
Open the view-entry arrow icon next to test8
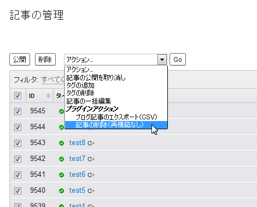[91, 143]
